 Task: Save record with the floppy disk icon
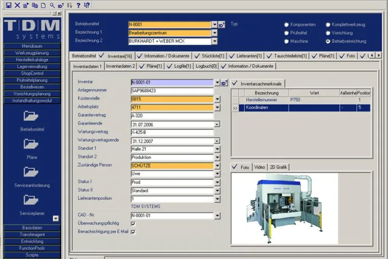tap(9, 5)
